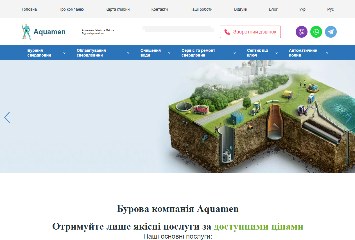Request a callback via Зворотний дзвінок
355x240 pixels.
(250, 32)
